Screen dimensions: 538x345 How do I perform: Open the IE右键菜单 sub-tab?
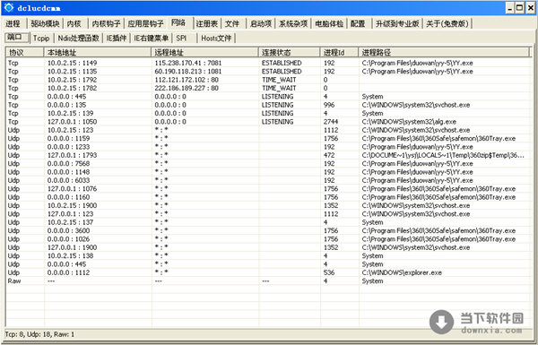click(x=151, y=38)
